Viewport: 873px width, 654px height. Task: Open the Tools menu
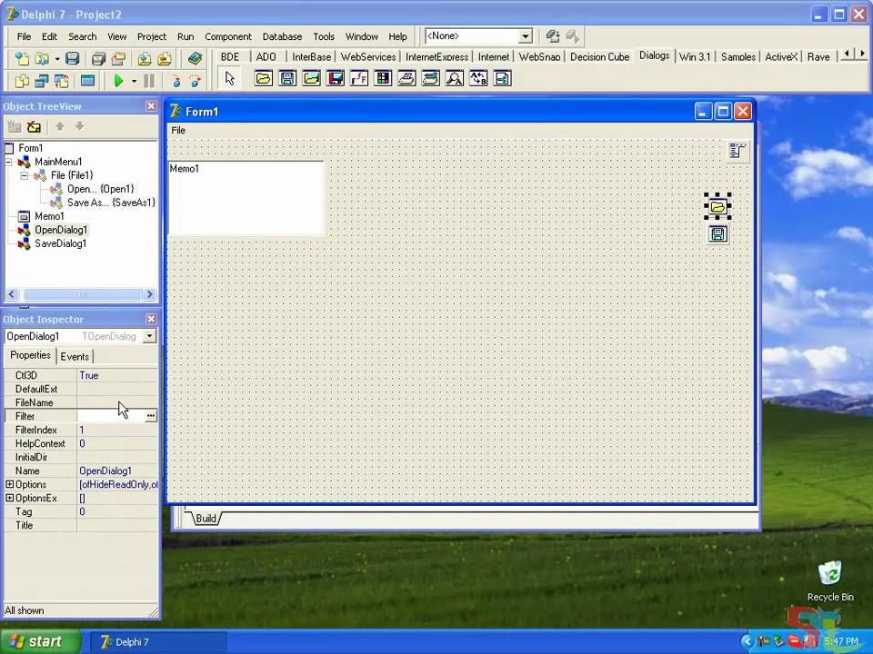[324, 36]
